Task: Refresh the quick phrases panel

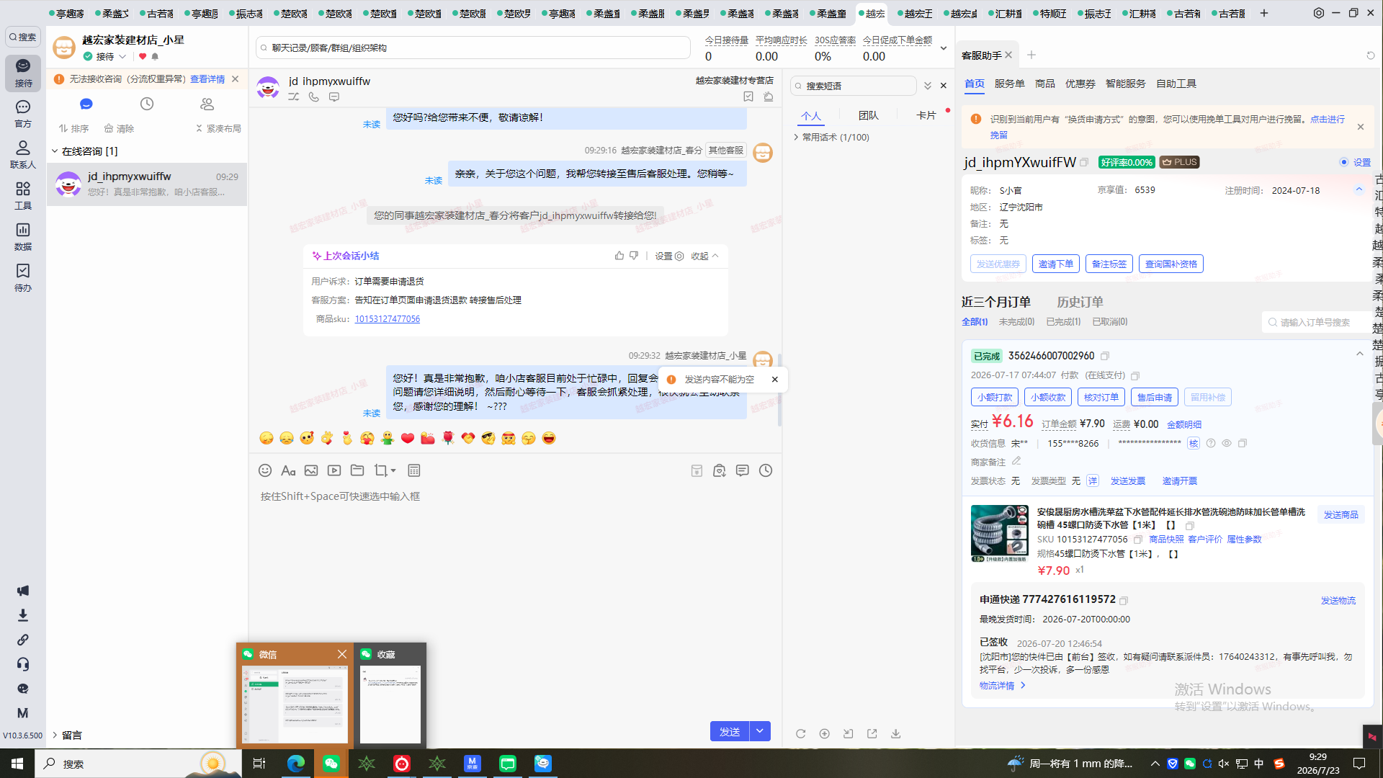Action: point(800,733)
